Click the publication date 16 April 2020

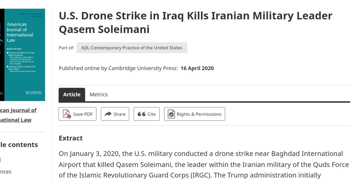click(x=197, y=68)
